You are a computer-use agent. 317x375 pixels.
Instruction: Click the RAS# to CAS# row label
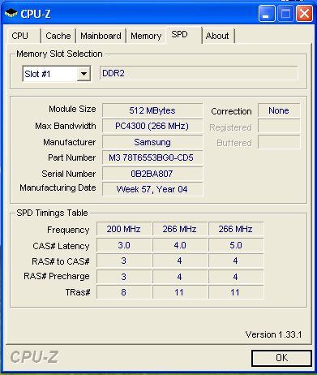[61, 261]
